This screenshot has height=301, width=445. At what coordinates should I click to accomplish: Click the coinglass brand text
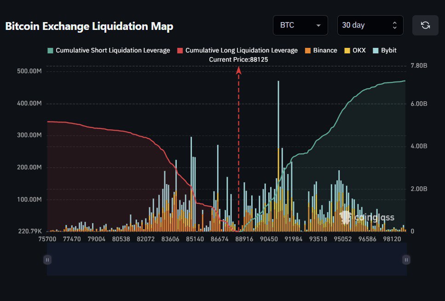coord(374,217)
